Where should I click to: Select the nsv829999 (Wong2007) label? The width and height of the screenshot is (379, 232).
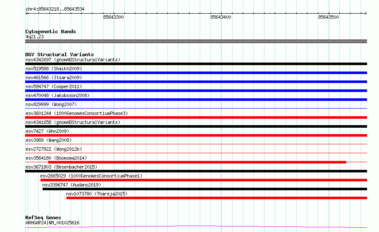(x=51, y=104)
